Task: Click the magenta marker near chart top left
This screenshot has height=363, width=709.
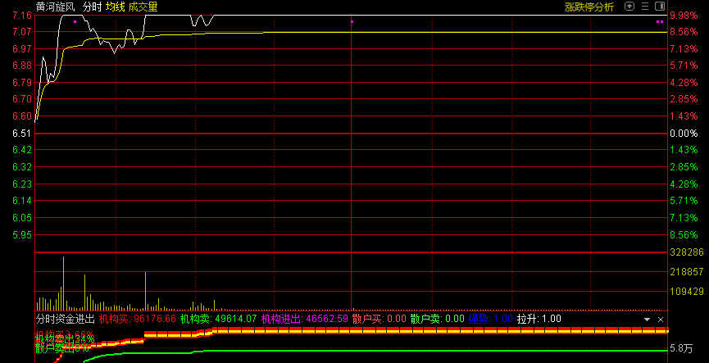Action: click(x=75, y=21)
